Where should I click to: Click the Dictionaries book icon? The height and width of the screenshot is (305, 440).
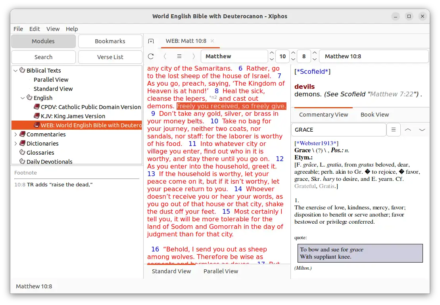[23, 143]
